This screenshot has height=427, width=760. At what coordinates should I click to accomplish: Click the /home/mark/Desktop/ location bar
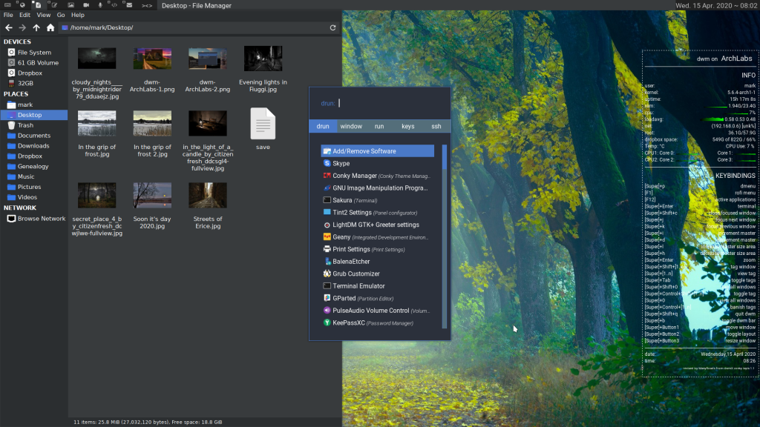194,27
